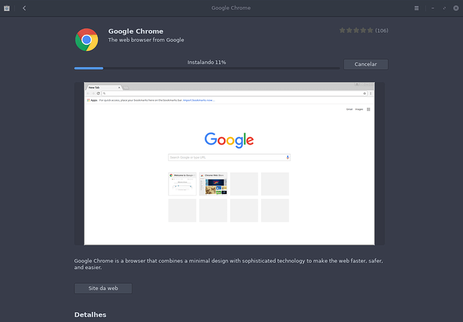The height and width of the screenshot is (322, 463).
Task: Cancel the installation with Cancelar
Action: click(366, 64)
